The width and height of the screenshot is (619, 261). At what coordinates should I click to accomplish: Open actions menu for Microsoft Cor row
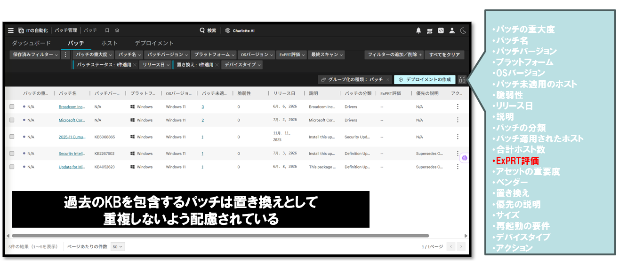458,120
